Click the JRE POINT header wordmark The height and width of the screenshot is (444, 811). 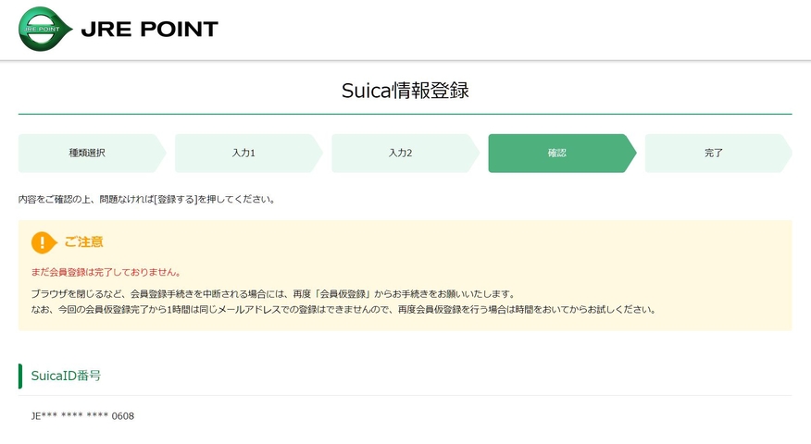click(x=149, y=30)
